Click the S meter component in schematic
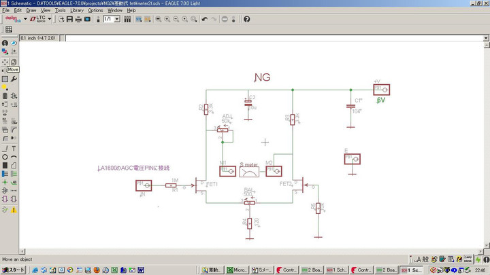This screenshot has height=275, width=490. (x=248, y=170)
